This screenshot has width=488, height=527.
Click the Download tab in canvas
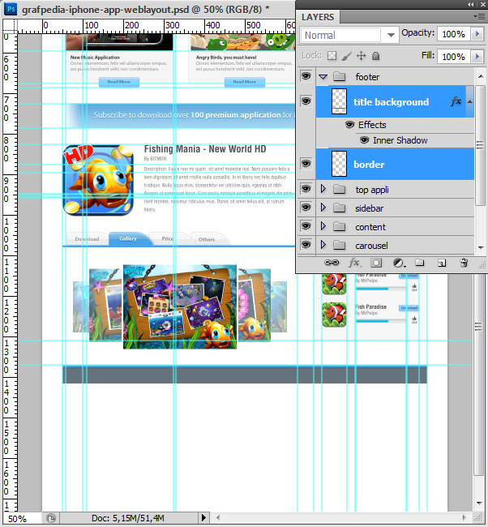[87, 239]
